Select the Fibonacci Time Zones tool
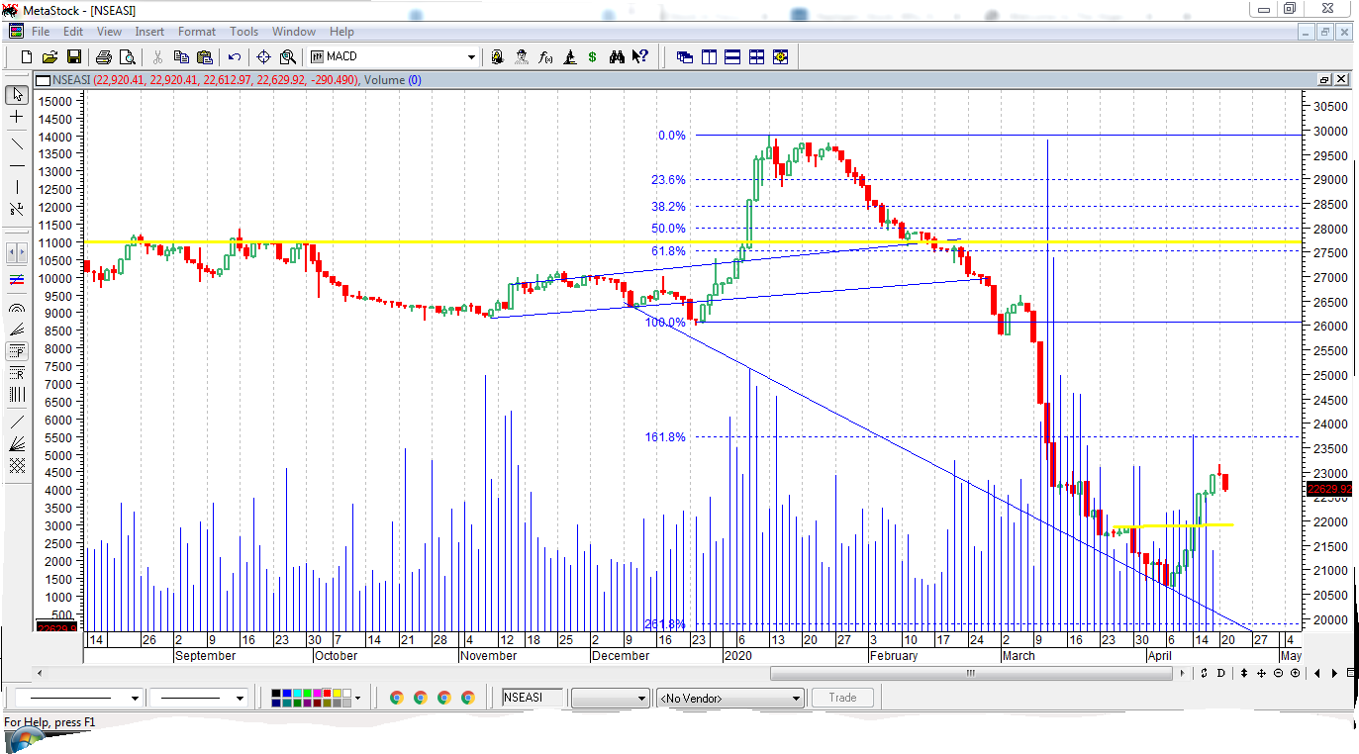This screenshot has width=1359, height=754. pos(17,395)
